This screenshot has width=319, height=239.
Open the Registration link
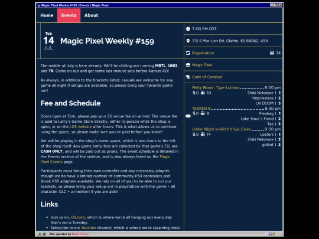click(x=203, y=53)
